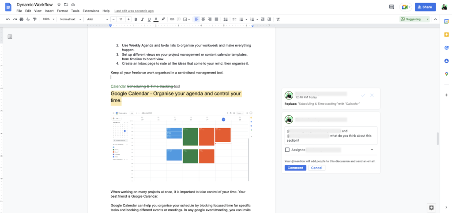
Task: Align text to the left
Action: 196,19
